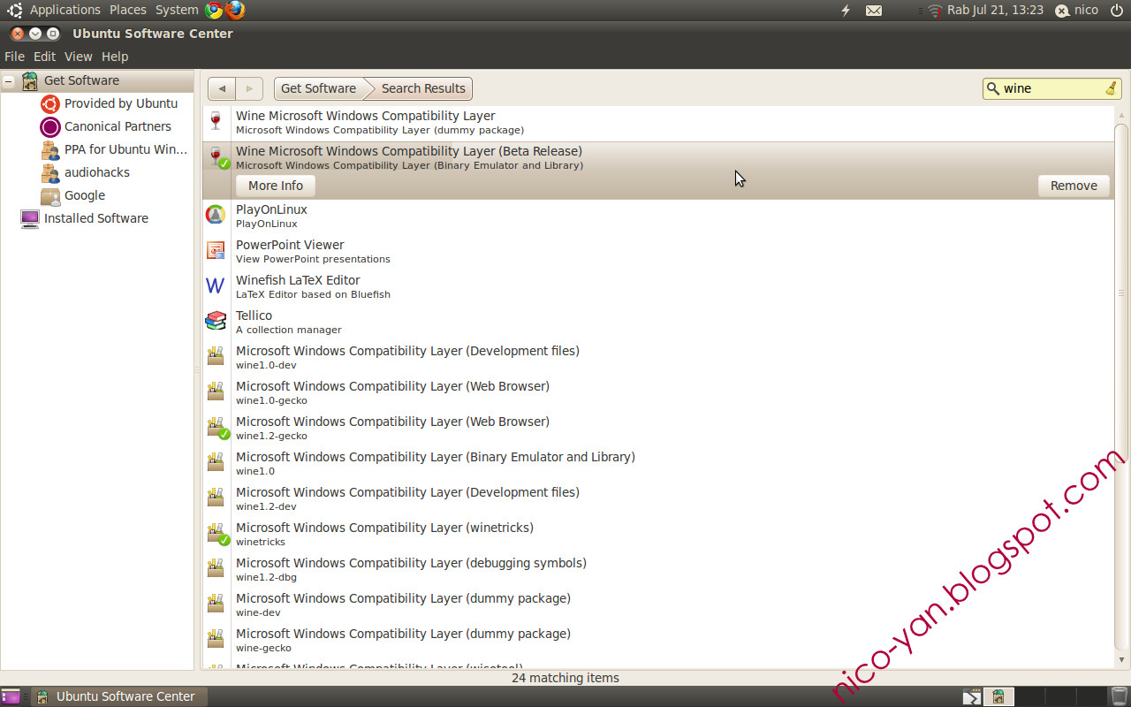The width and height of the screenshot is (1131, 707).
Task: Clear search with the broom icon
Action: tap(1111, 88)
